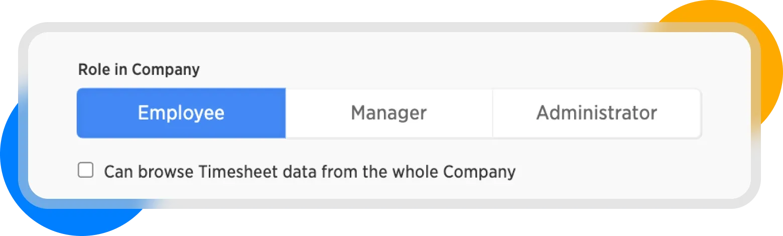Choose Administrator in the role selector
The height and width of the screenshot is (236, 783).
596,113
